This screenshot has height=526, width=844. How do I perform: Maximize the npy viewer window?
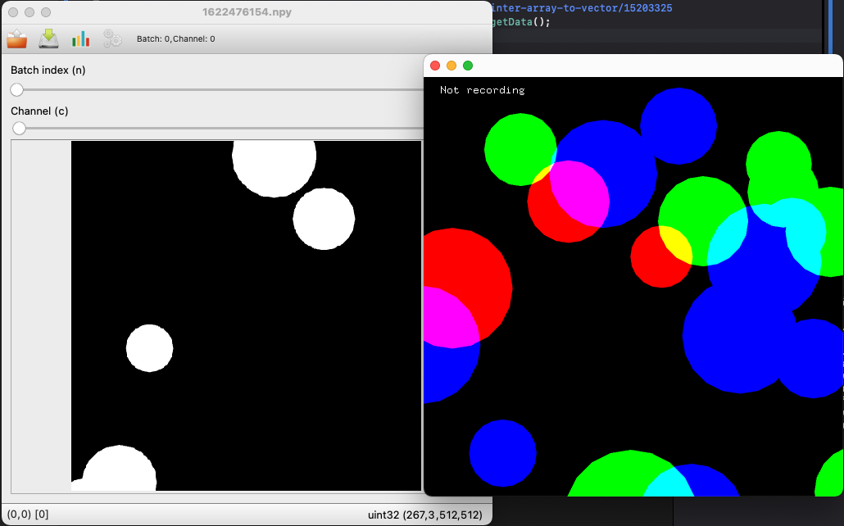46,11
